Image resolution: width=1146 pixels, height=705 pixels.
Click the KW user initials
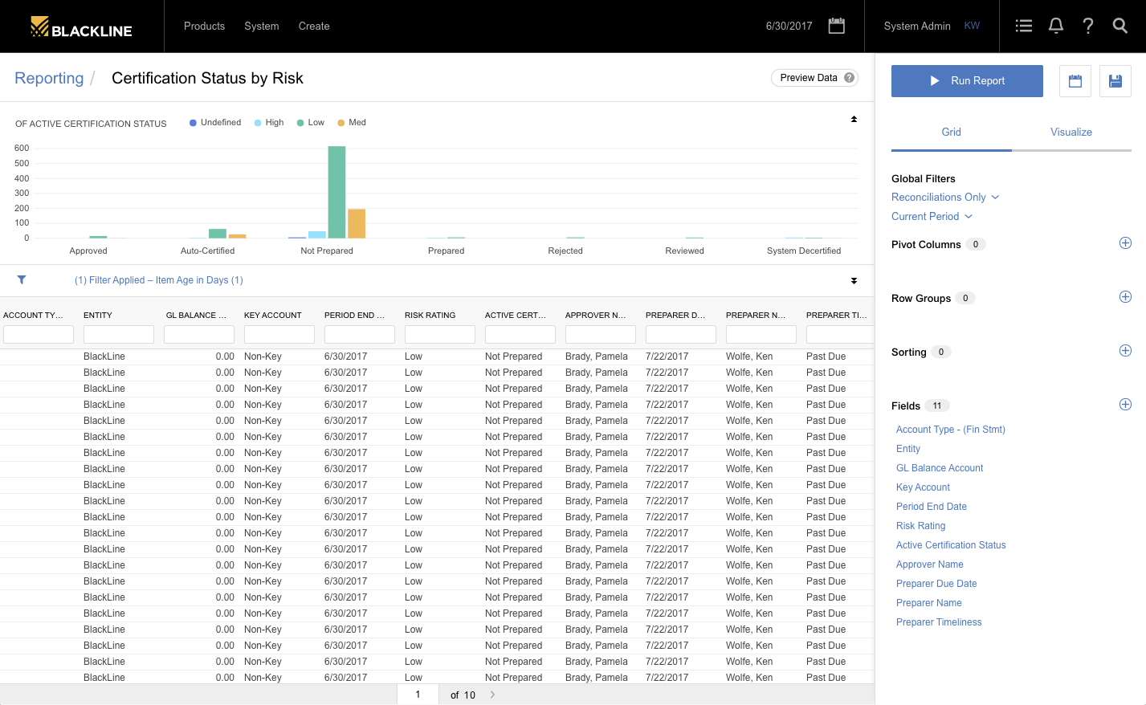click(x=972, y=26)
